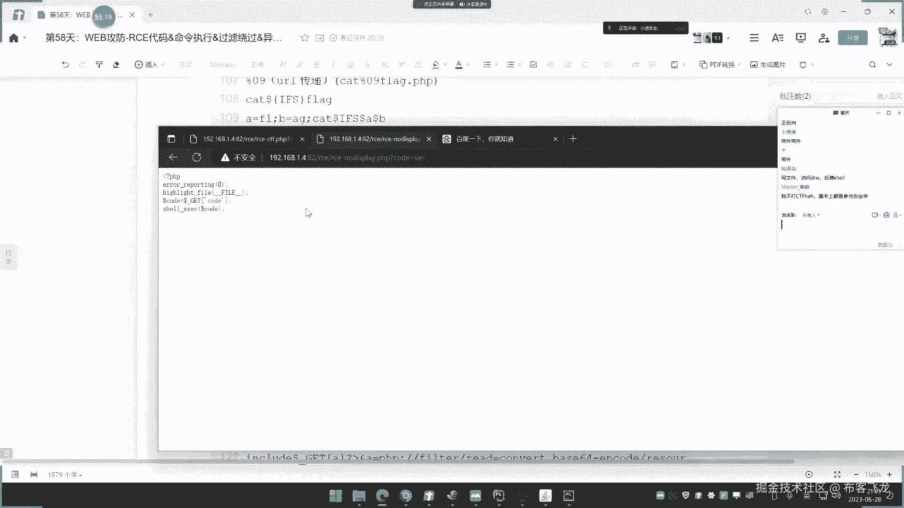Toggle the bulleted list button
Viewport: 904px width, 508px height.
point(487,64)
